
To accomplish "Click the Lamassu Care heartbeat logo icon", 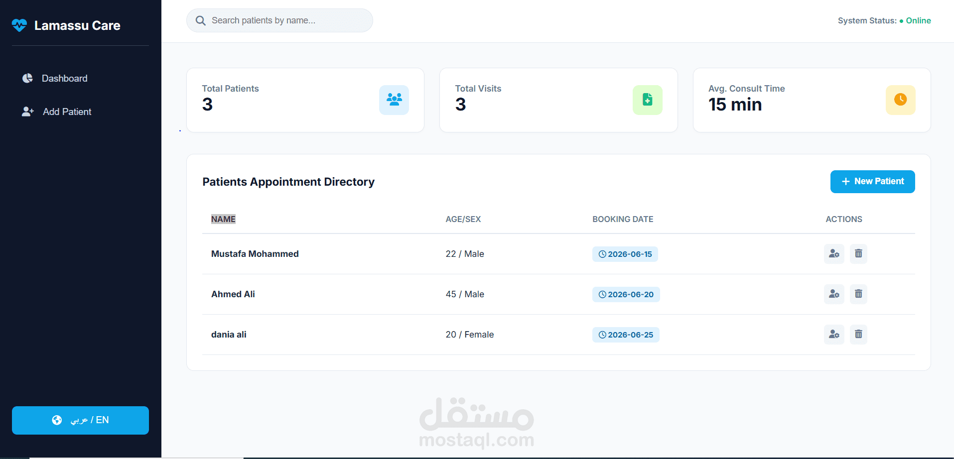I will [19, 25].
